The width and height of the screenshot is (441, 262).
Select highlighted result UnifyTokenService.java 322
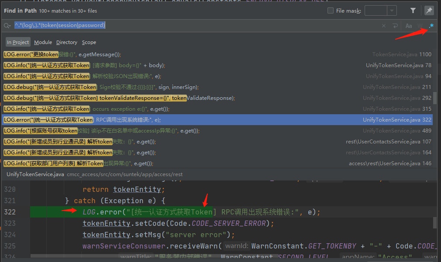click(217, 120)
